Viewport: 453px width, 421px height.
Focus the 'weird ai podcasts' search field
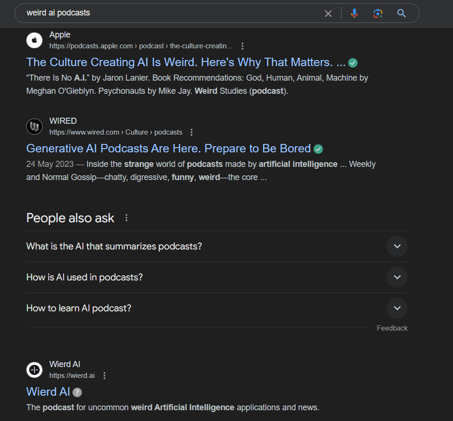point(173,13)
